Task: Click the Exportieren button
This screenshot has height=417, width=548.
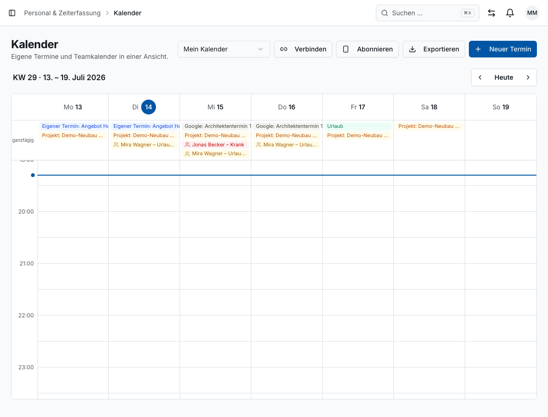Action: click(434, 49)
